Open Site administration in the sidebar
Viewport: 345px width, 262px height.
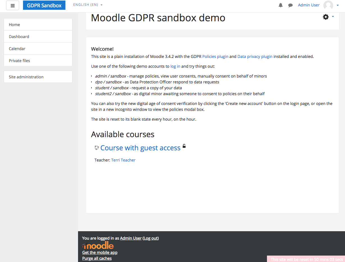[x=38, y=77]
